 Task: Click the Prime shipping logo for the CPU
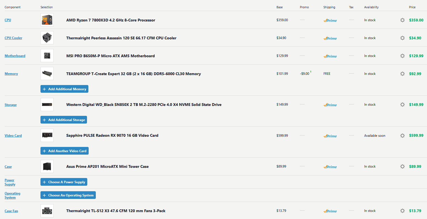point(330,20)
